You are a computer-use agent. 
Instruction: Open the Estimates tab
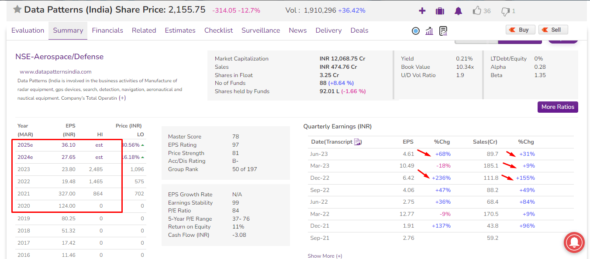click(180, 30)
